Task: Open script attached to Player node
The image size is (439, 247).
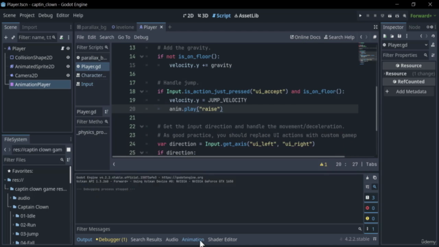Action: coord(62,49)
